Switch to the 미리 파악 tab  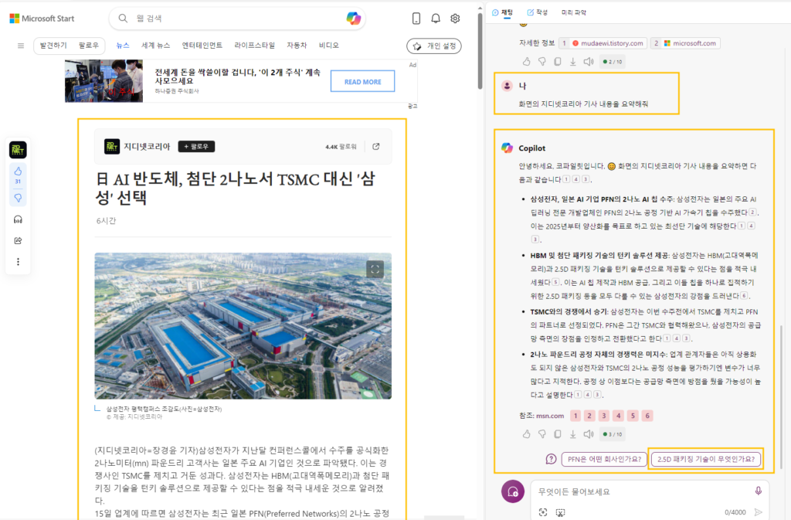point(574,12)
